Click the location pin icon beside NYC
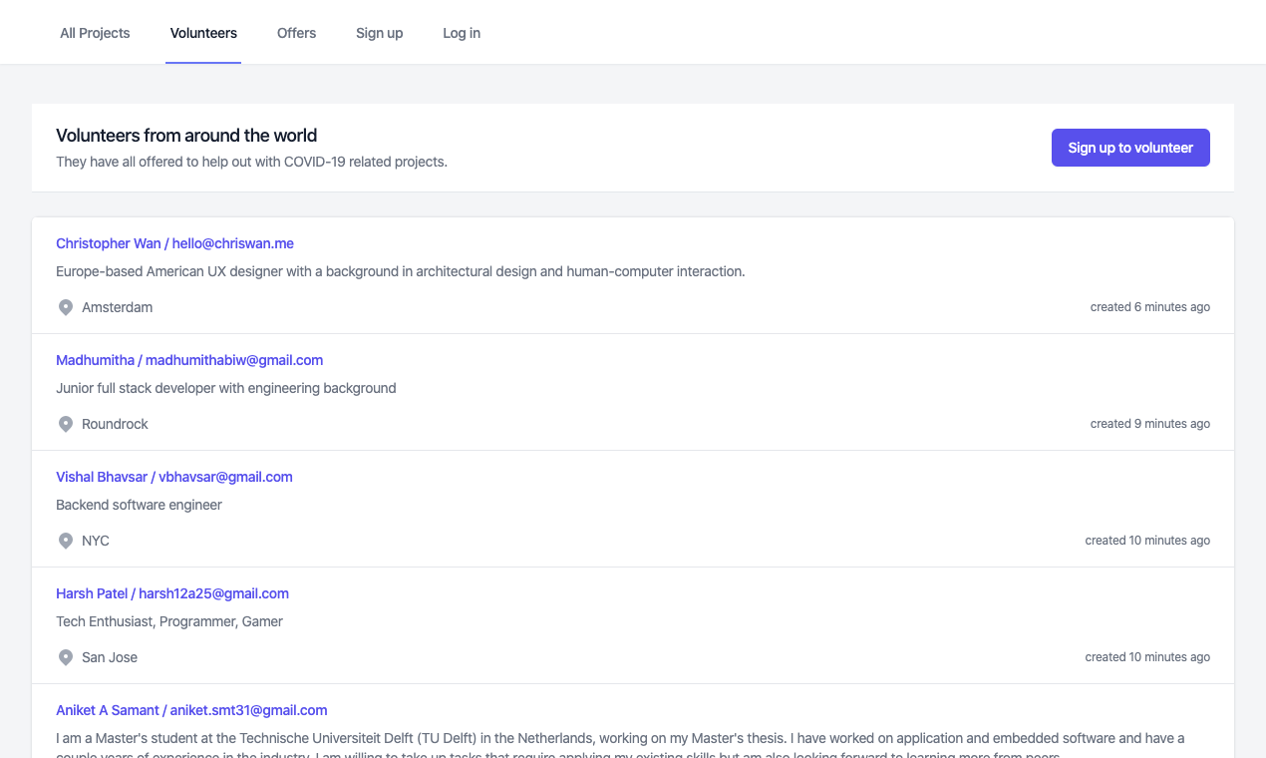This screenshot has width=1266, height=758. [x=66, y=541]
